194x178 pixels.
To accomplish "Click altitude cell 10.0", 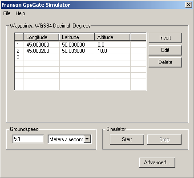I will click(113, 51).
